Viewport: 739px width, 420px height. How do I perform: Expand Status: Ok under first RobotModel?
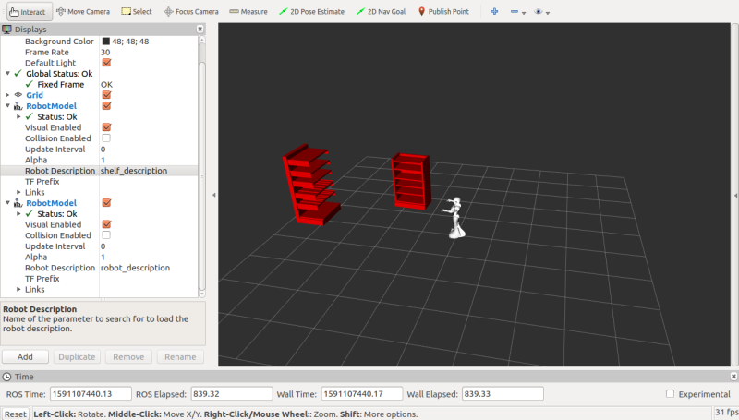pyautogui.click(x=18, y=117)
